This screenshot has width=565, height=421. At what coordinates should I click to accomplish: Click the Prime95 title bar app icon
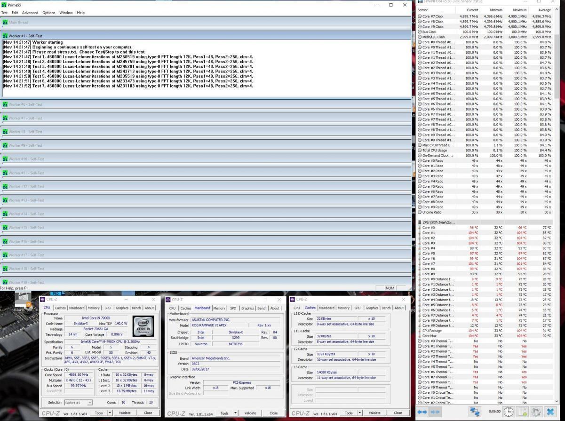point(4,4)
